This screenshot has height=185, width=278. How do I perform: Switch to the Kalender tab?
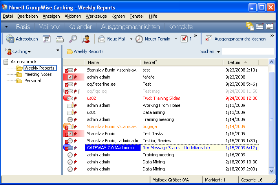click(x=80, y=27)
